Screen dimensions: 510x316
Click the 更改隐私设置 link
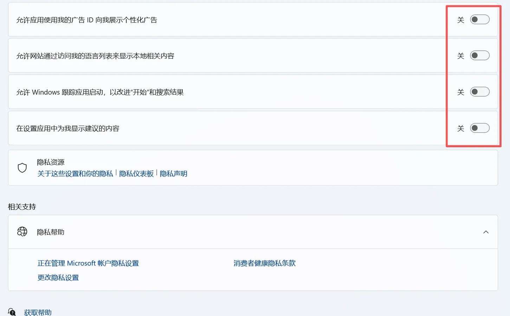tap(58, 277)
